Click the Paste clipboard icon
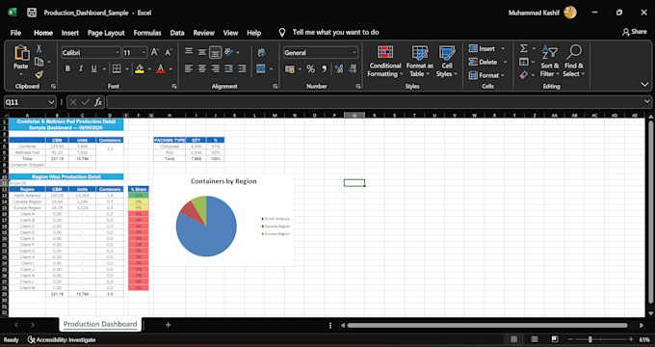This screenshot has height=347, width=655. point(21,53)
